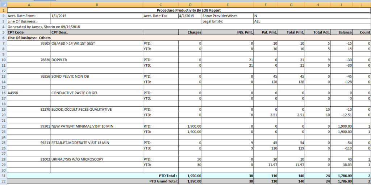The image size is (371, 185).
Task: Click the 4/1/2015 date cell
Action: (x=190, y=16)
